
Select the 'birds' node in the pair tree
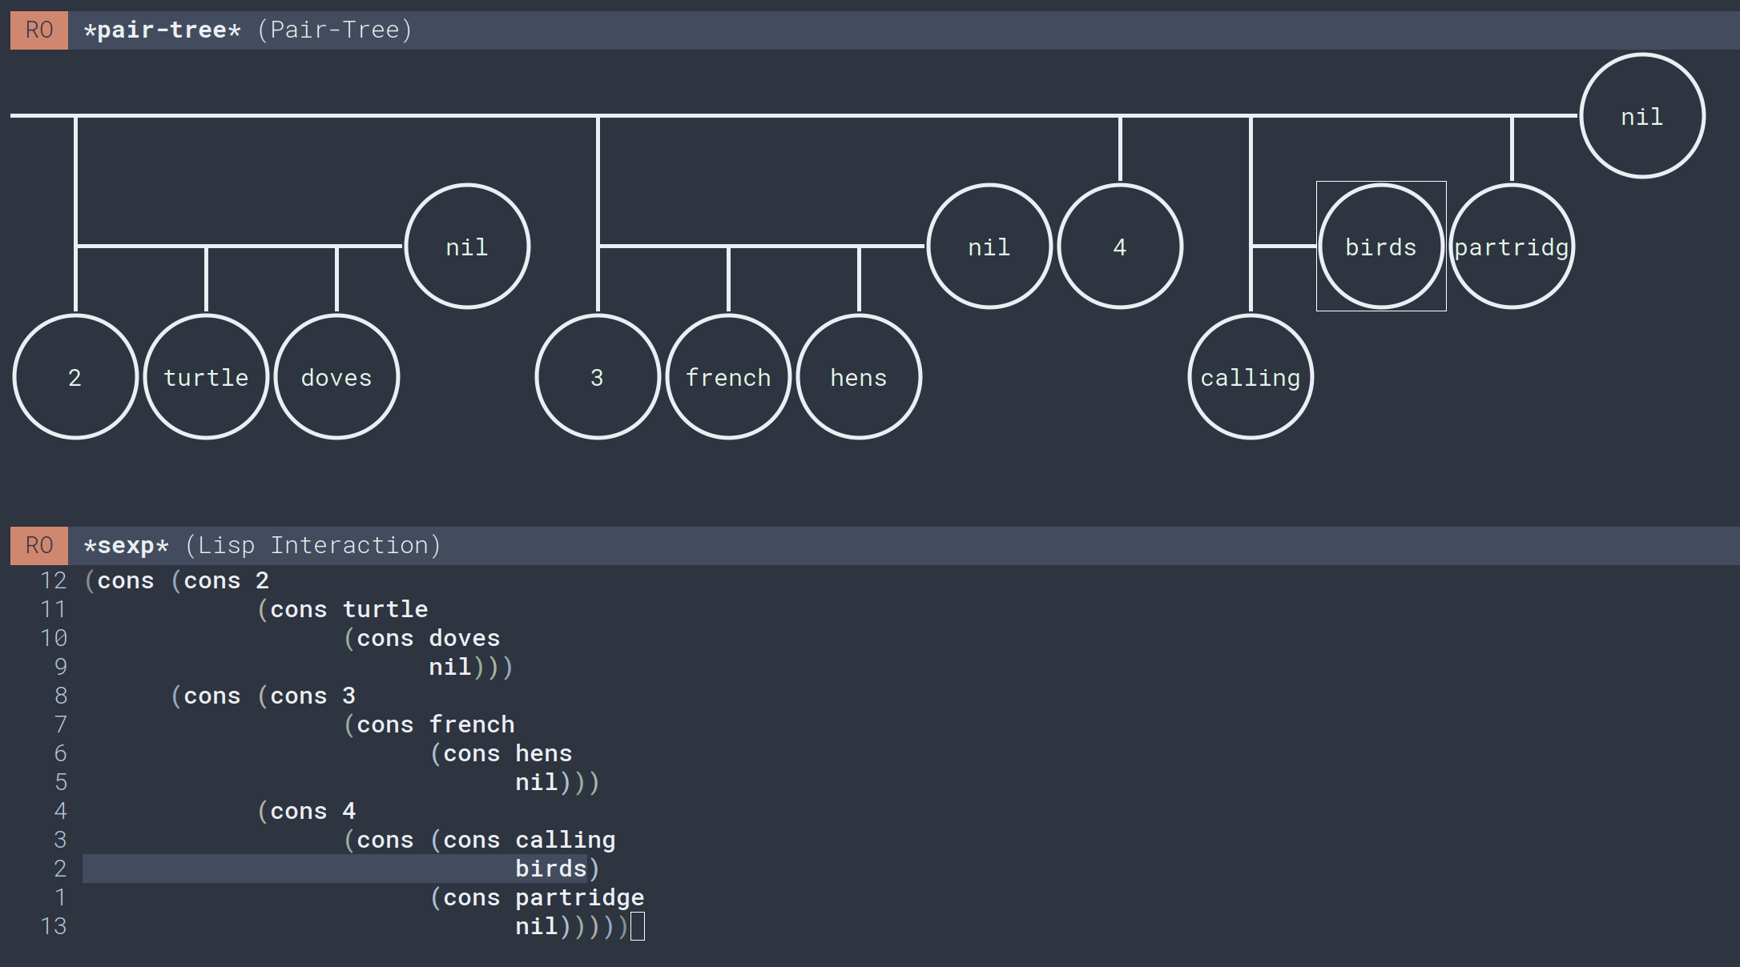point(1381,247)
